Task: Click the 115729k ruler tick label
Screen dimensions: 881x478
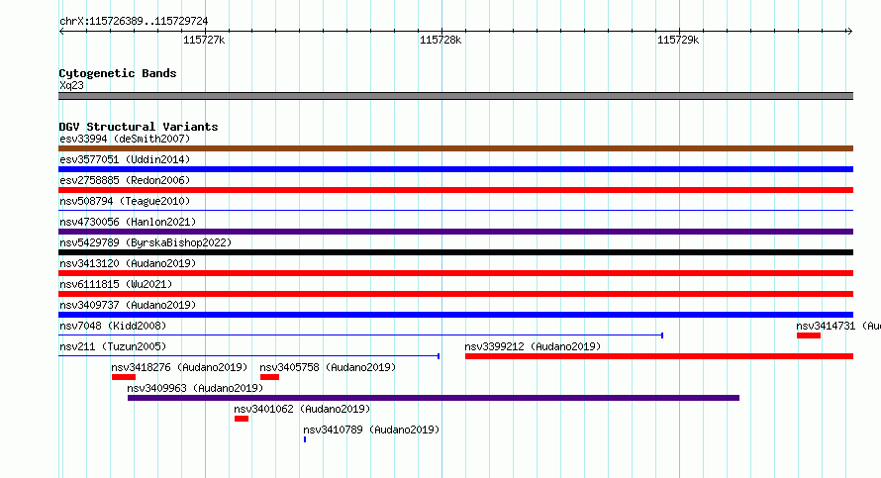Action: (678, 40)
